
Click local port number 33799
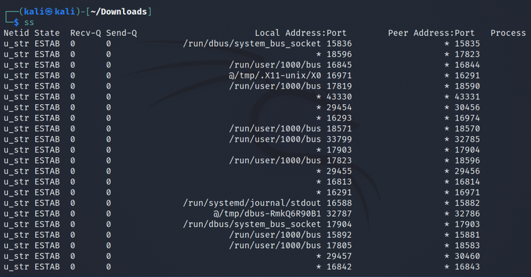339,139
